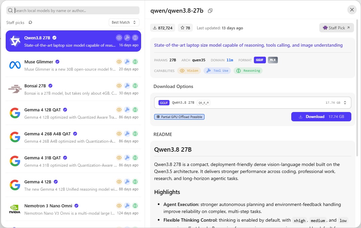This screenshot has width=361, height=228.
Task: Click the tool use icon on Gemma 4 31B QAT
Action: click(127, 158)
